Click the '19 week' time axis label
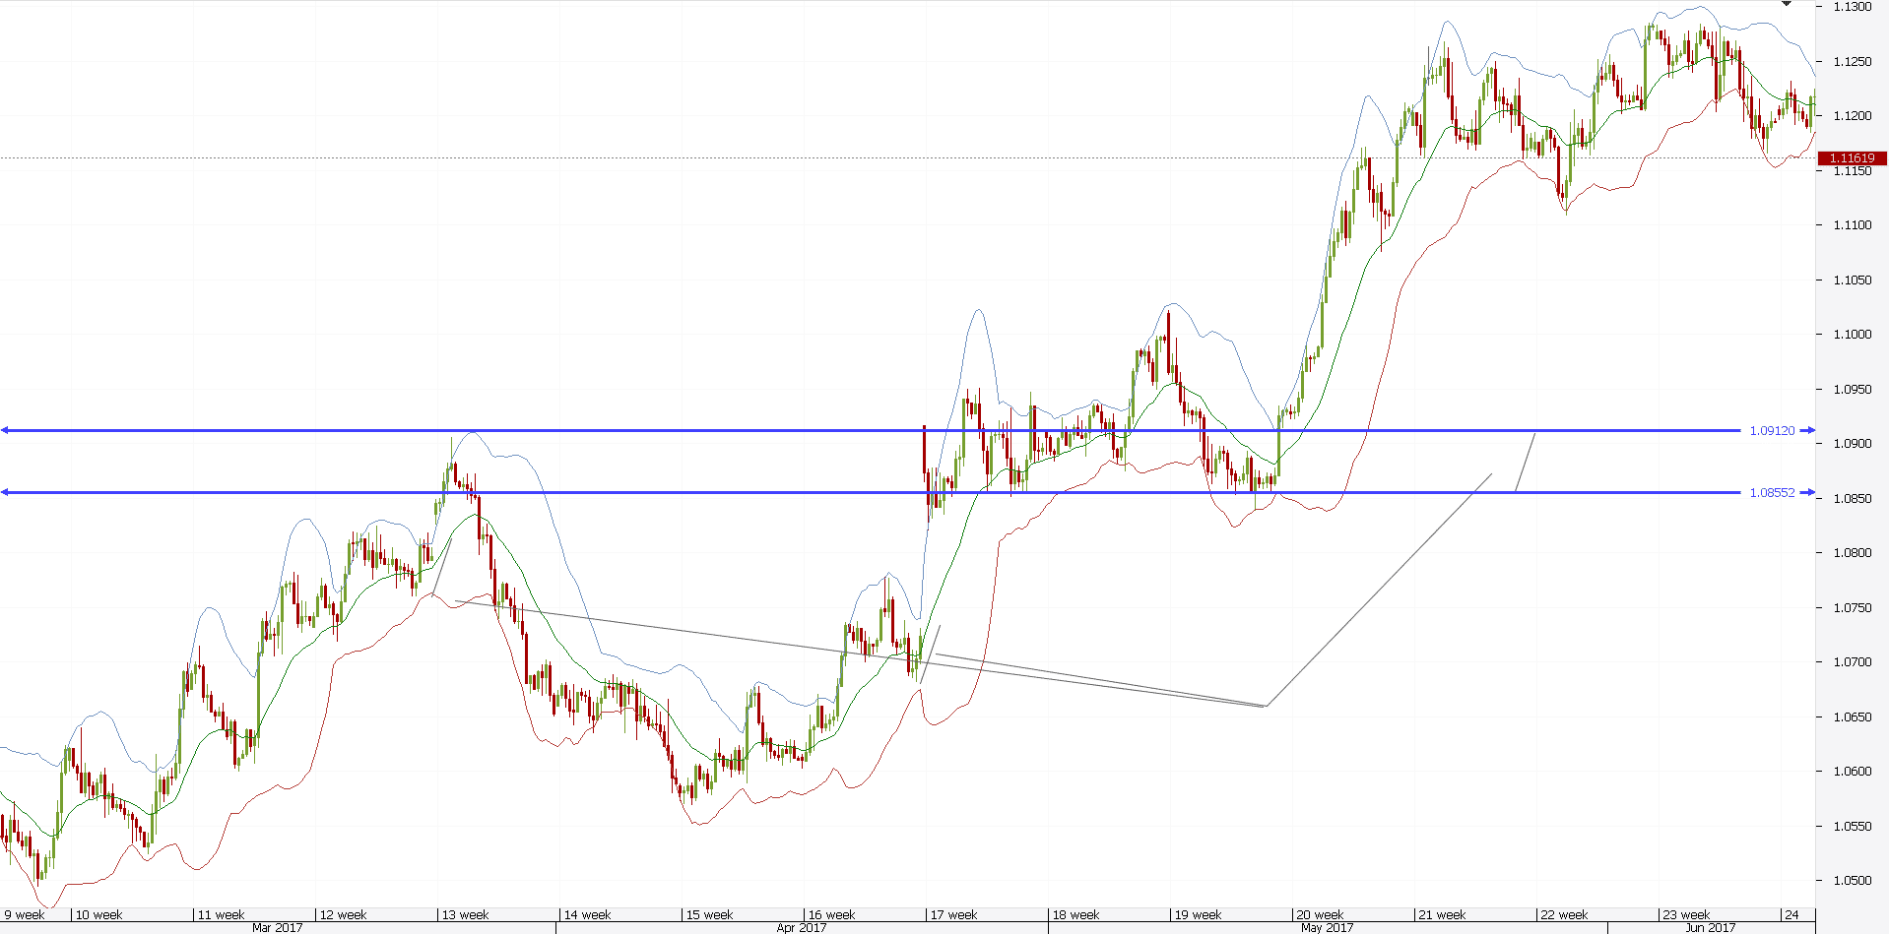Screen dimensions: 1889x934 [x=1199, y=915]
